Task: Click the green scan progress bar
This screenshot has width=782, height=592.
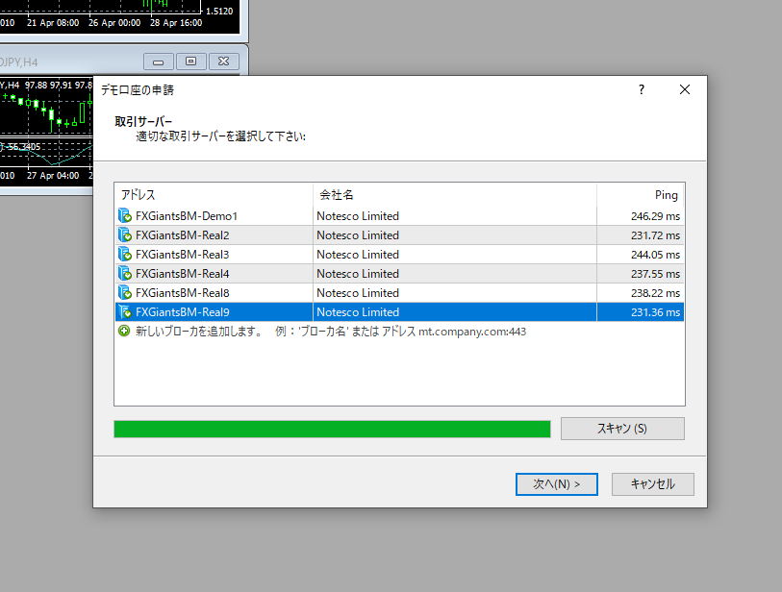Action: tap(332, 429)
